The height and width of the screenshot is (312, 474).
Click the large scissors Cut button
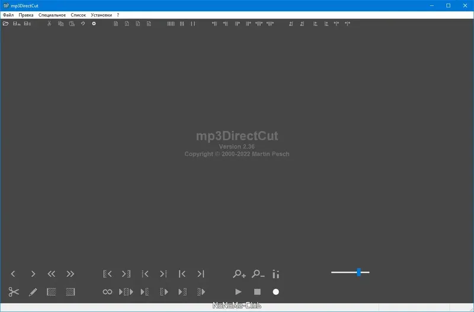coord(14,292)
